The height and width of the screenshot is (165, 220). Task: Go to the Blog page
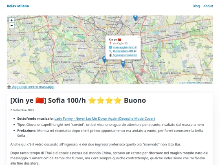[196, 6]
